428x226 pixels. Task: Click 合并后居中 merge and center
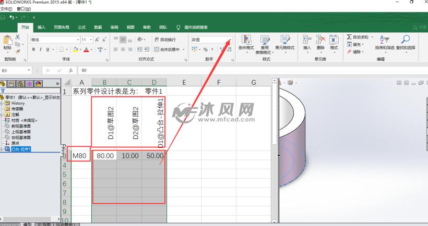pyautogui.click(x=167, y=49)
